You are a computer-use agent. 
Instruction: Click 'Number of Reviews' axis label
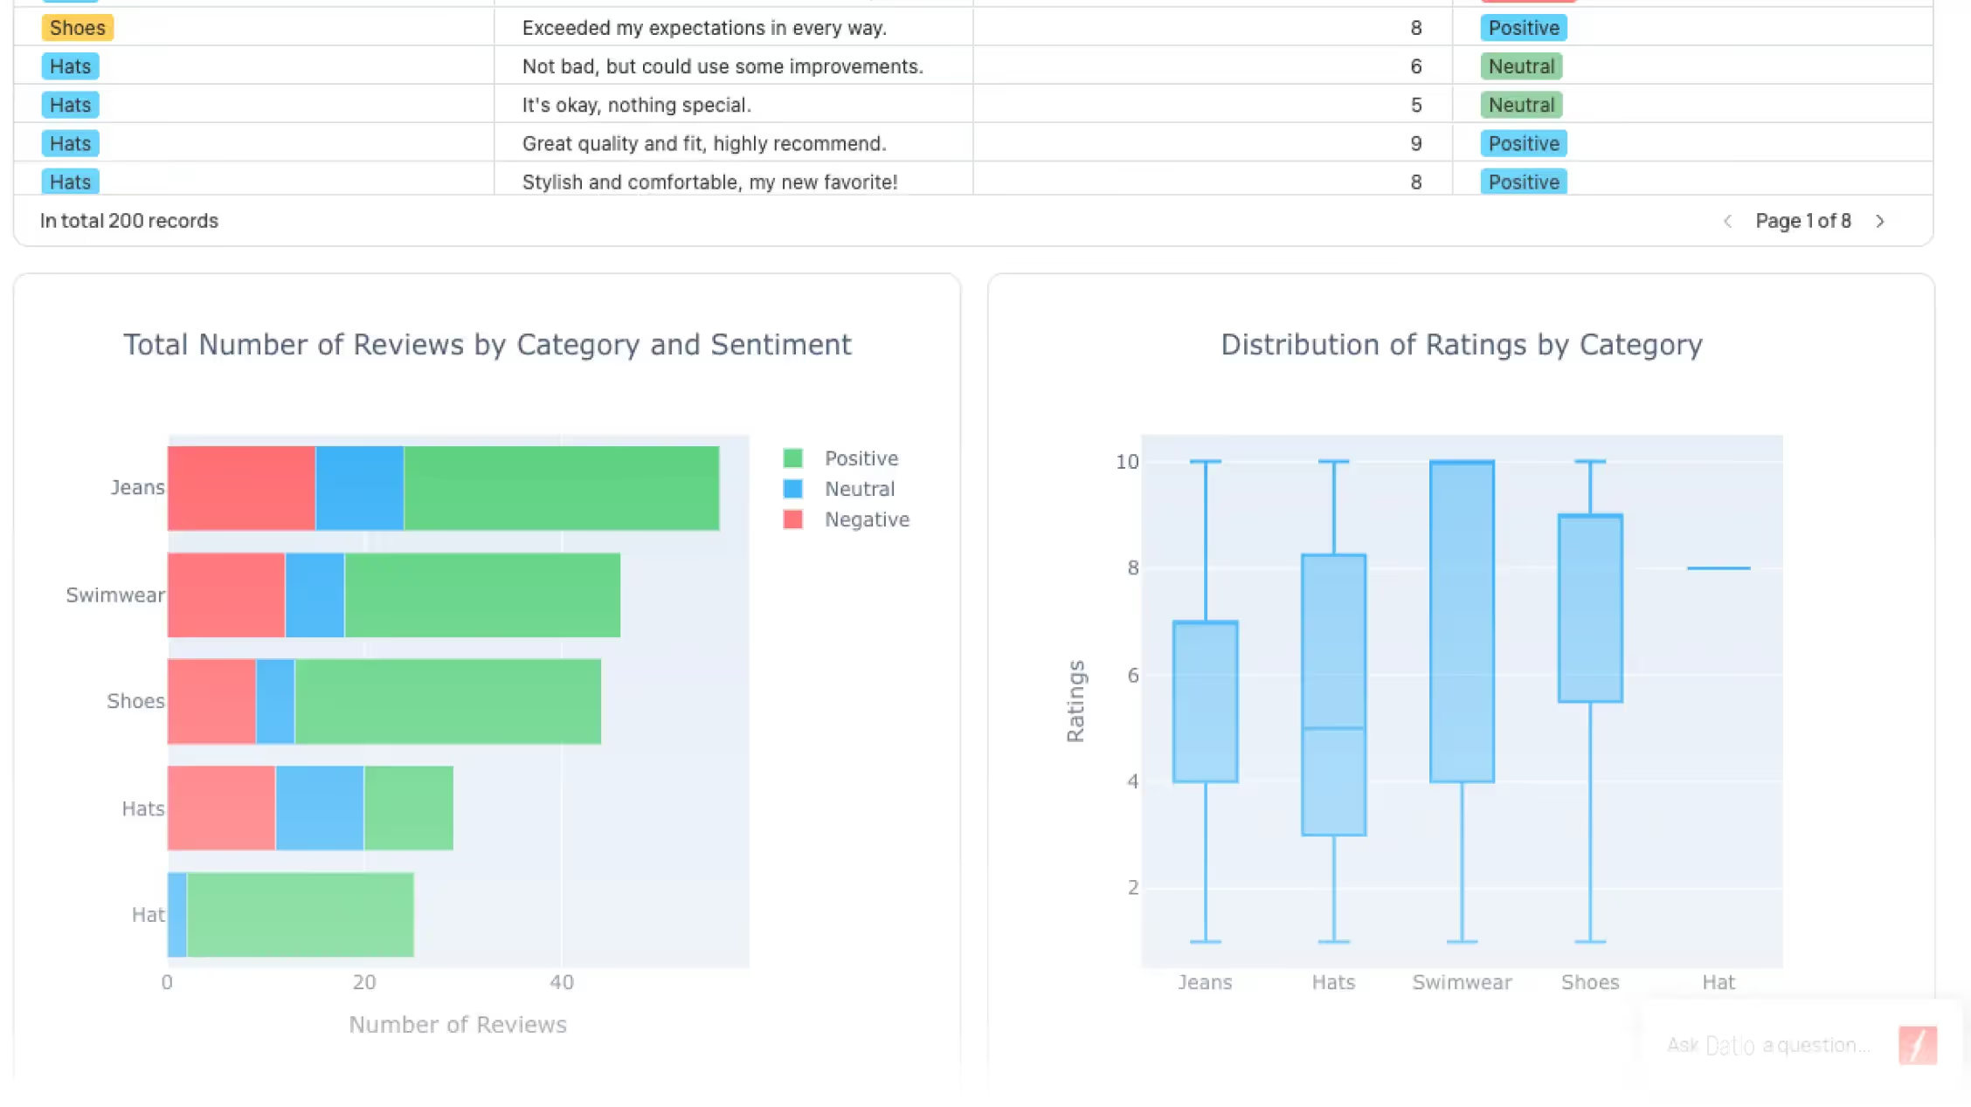[x=458, y=1025]
